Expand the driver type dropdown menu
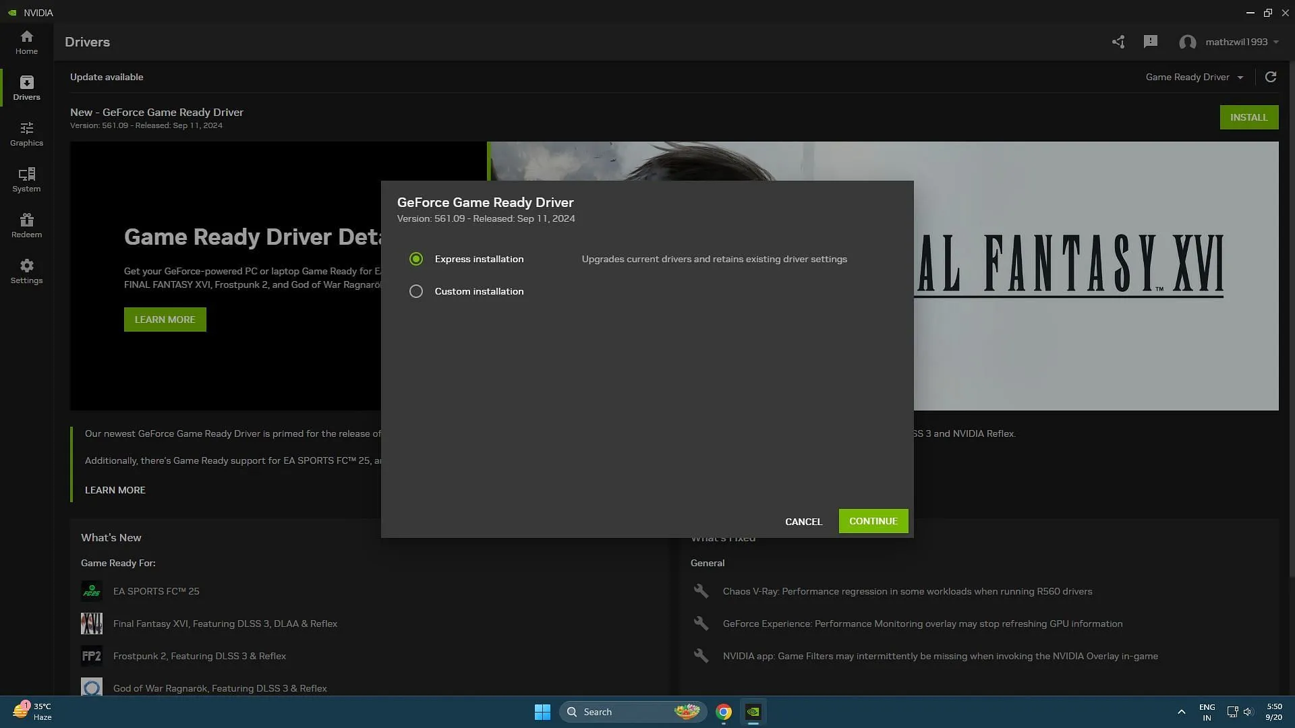1295x728 pixels. point(1240,78)
